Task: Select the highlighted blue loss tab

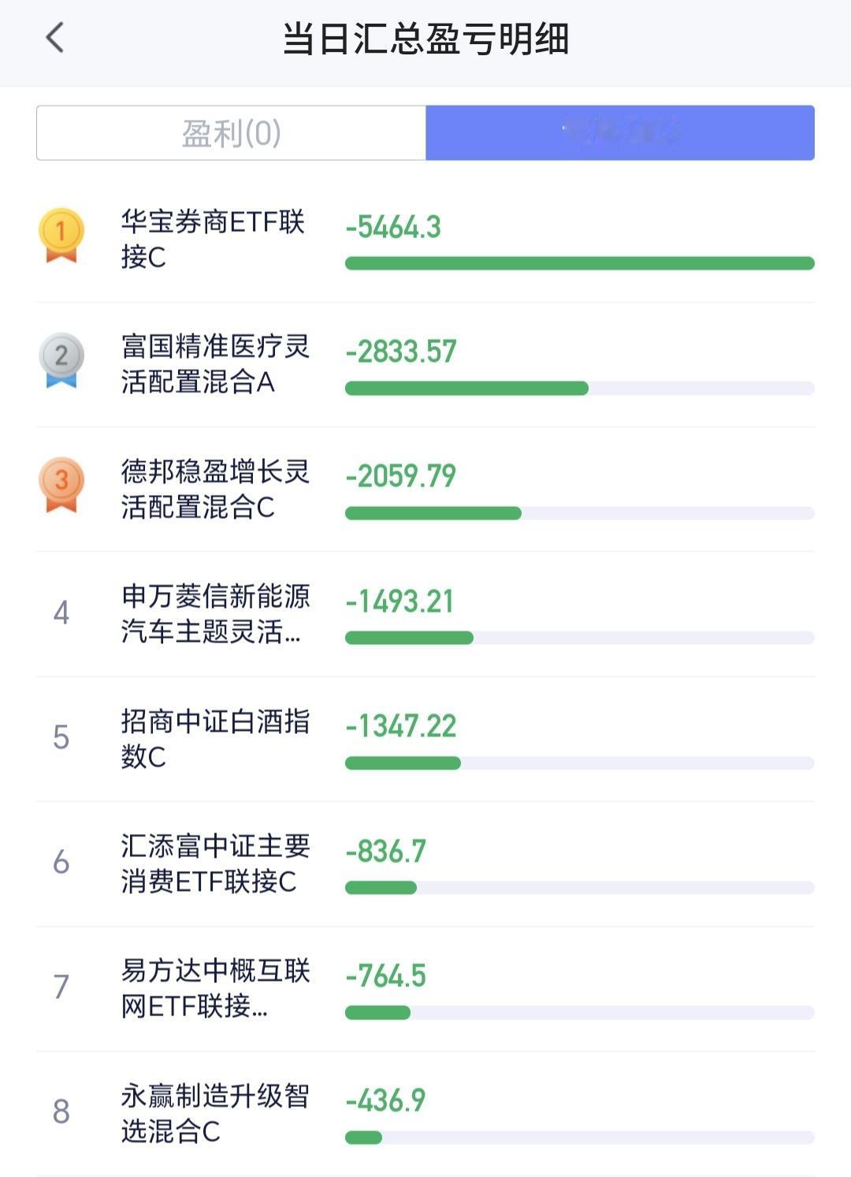Action: [620, 133]
